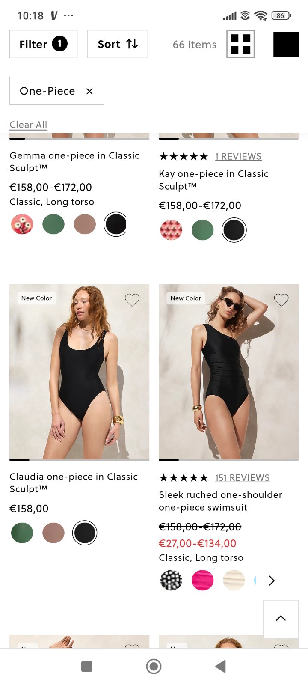Select green swatch for Gemma one-piece
Image resolution: width=308 pixels, height=685 pixels.
53,224
